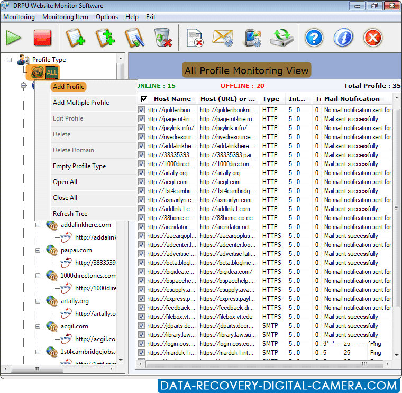
Task: Collapse the addalinkhere.com tree node
Action: tap(38, 225)
